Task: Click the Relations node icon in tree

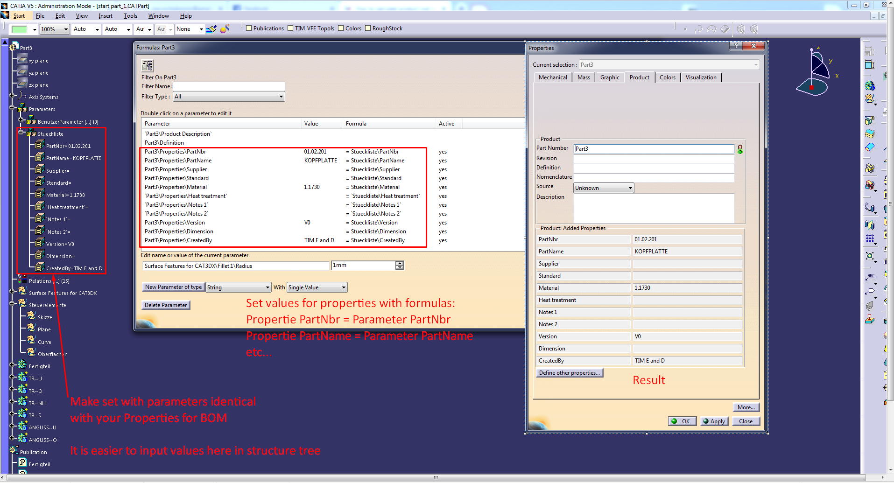Action: pos(22,280)
